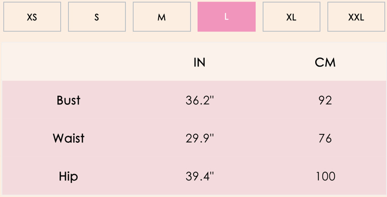Select the XS size option

click(32, 17)
